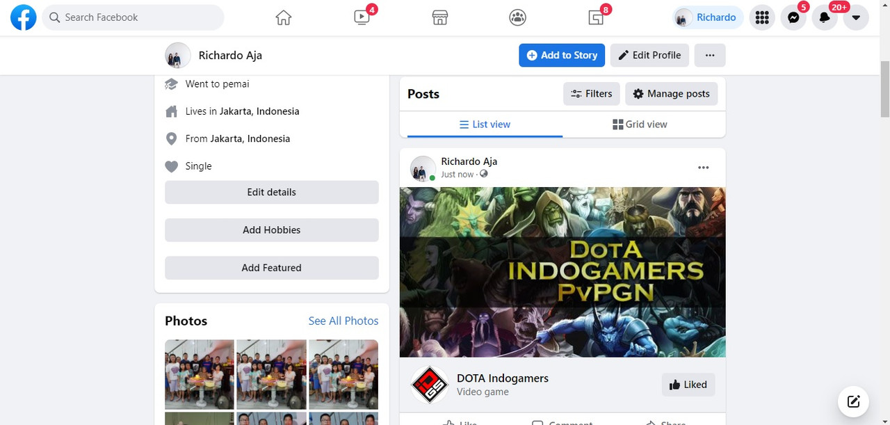Open the profile header more options

click(710, 55)
